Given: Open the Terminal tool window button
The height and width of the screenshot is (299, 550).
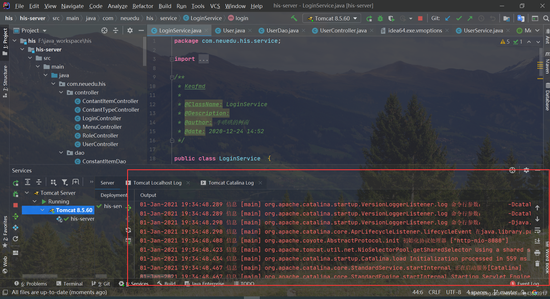Looking at the screenshot, I should [x=69, y=284].
